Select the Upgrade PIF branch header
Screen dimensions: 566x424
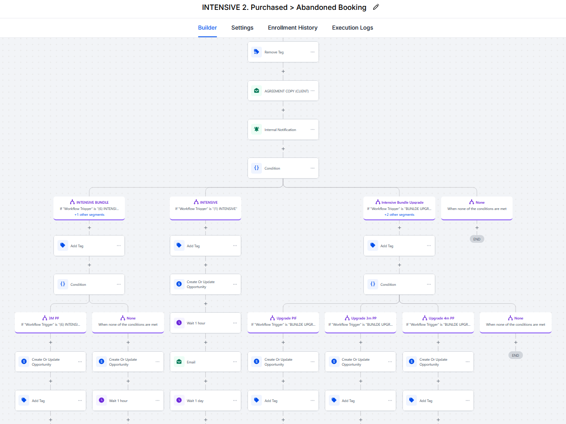(283, 319)
